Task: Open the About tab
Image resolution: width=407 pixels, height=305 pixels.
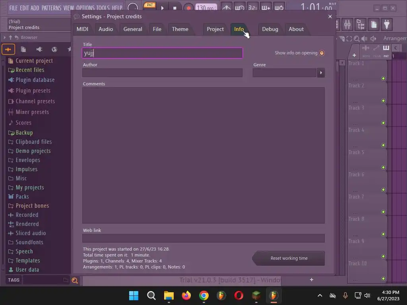Action: [296, 29]
